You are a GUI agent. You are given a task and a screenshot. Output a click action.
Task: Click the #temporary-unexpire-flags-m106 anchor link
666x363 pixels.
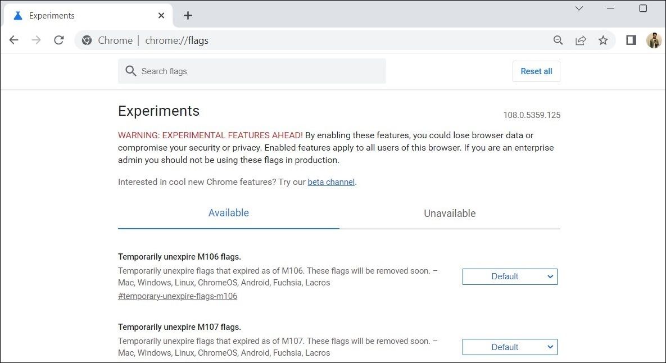(x=178, y=296)
